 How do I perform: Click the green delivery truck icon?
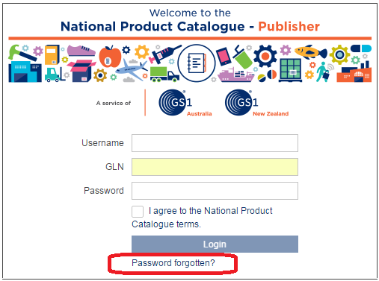164,74
